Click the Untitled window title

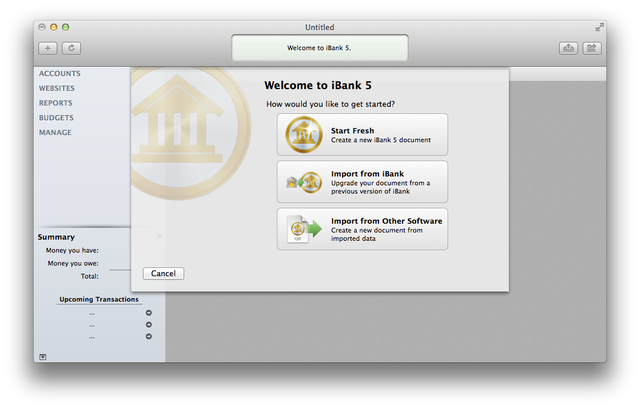pyautogui.click(x=319, y=27)
